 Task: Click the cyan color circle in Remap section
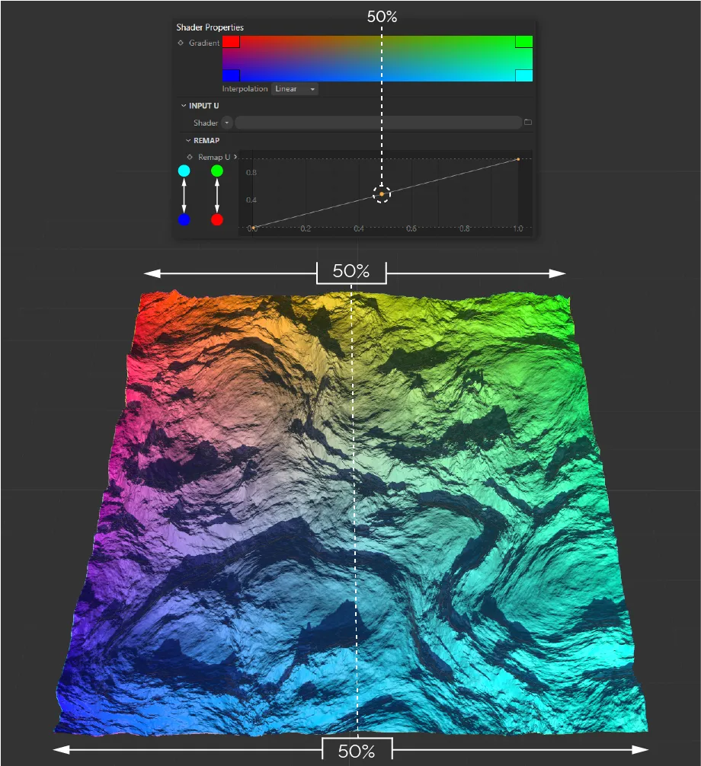(184, 170)
